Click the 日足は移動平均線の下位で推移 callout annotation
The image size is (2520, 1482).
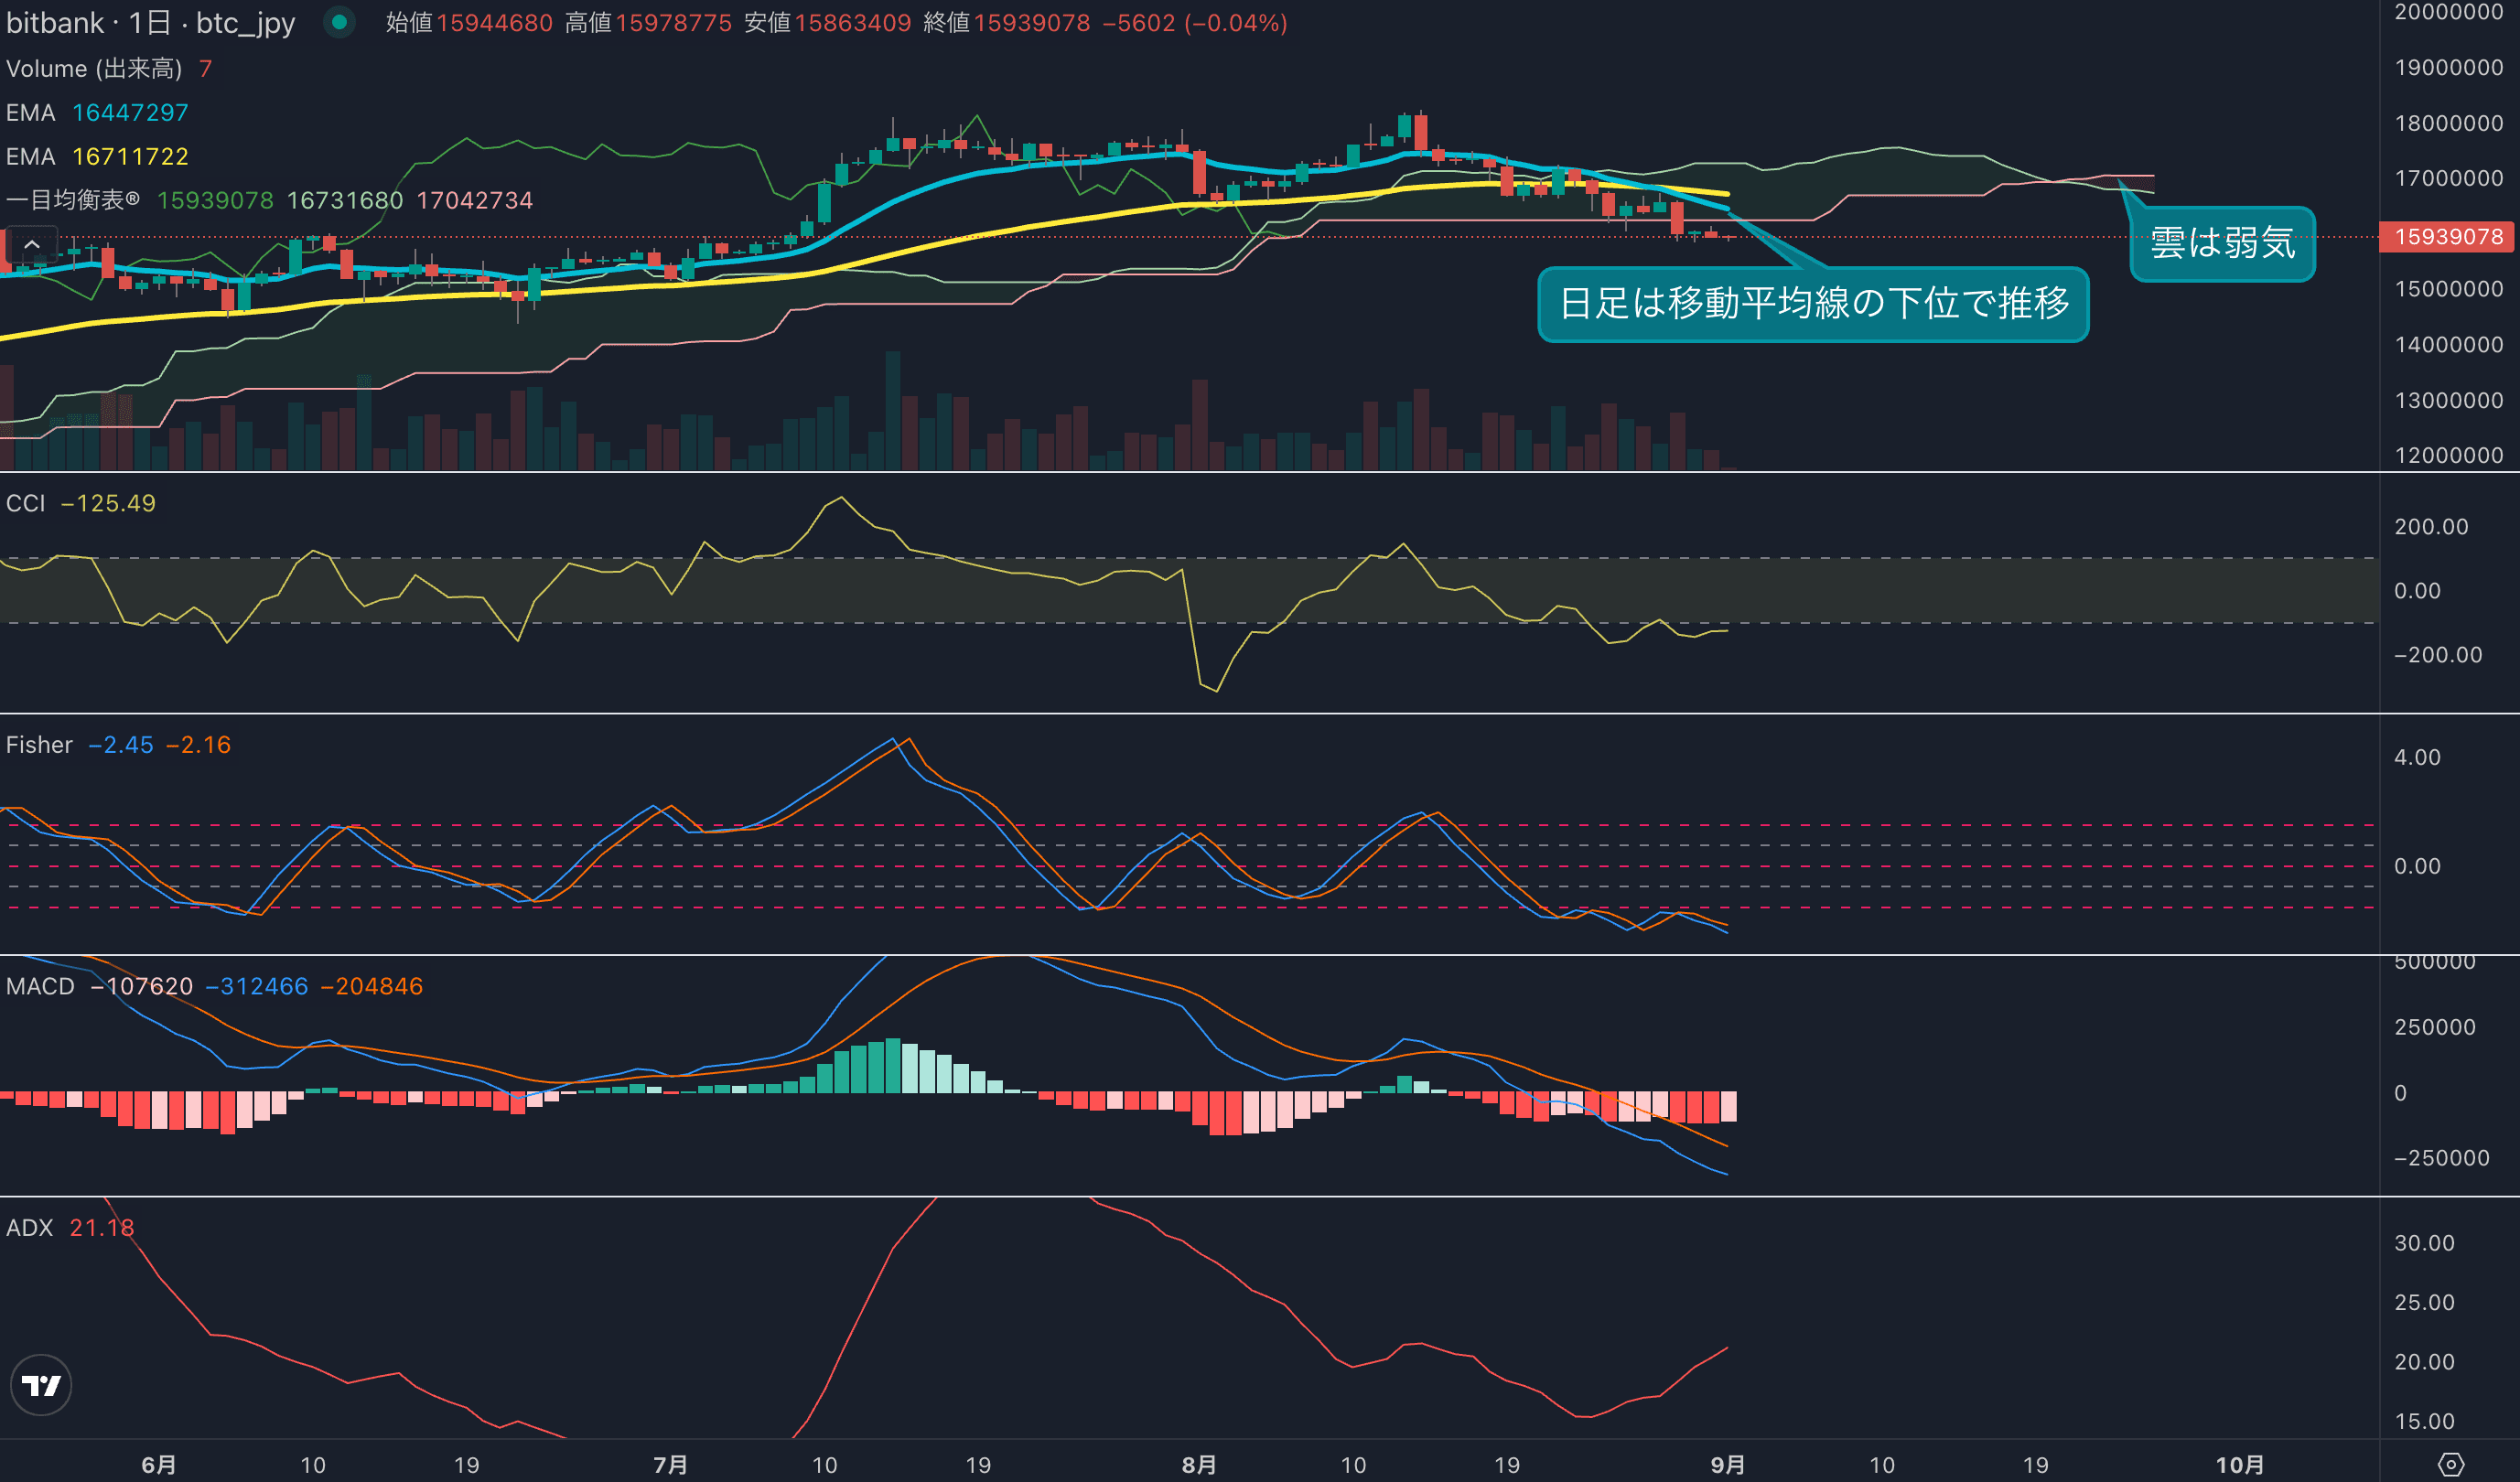coord(1812,303)
